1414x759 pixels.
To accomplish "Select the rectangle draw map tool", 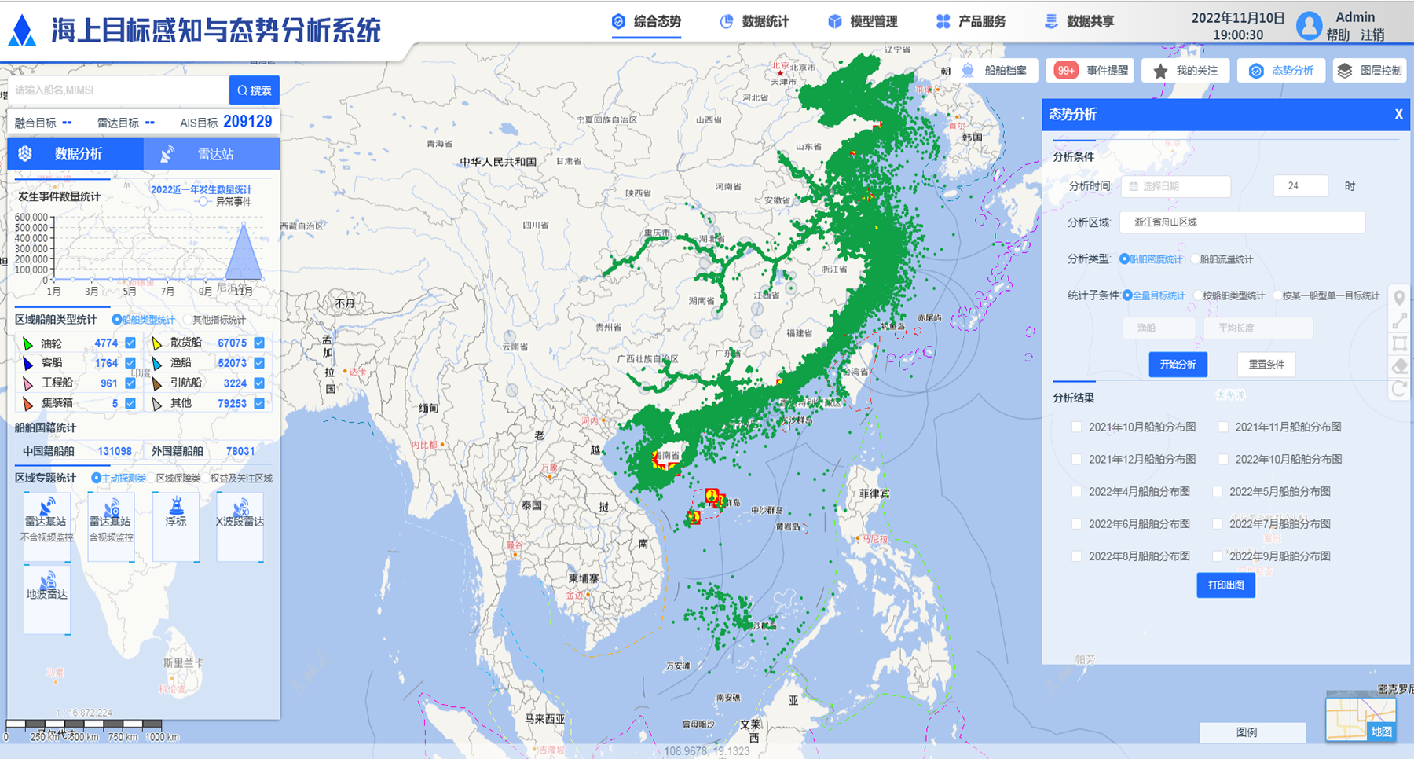I will (x=1399, y=343).
